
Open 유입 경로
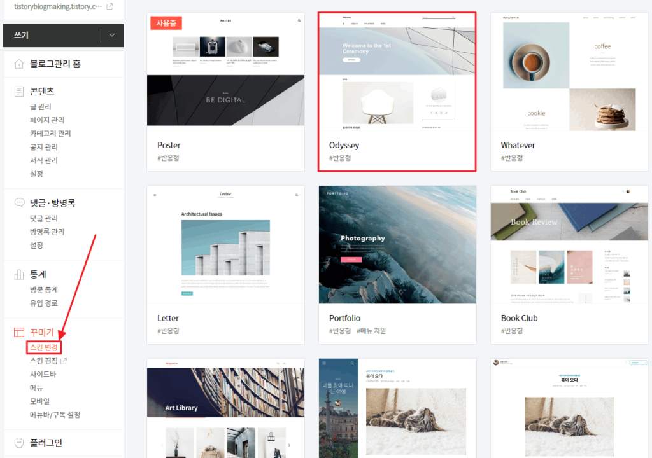click(44, 303)
